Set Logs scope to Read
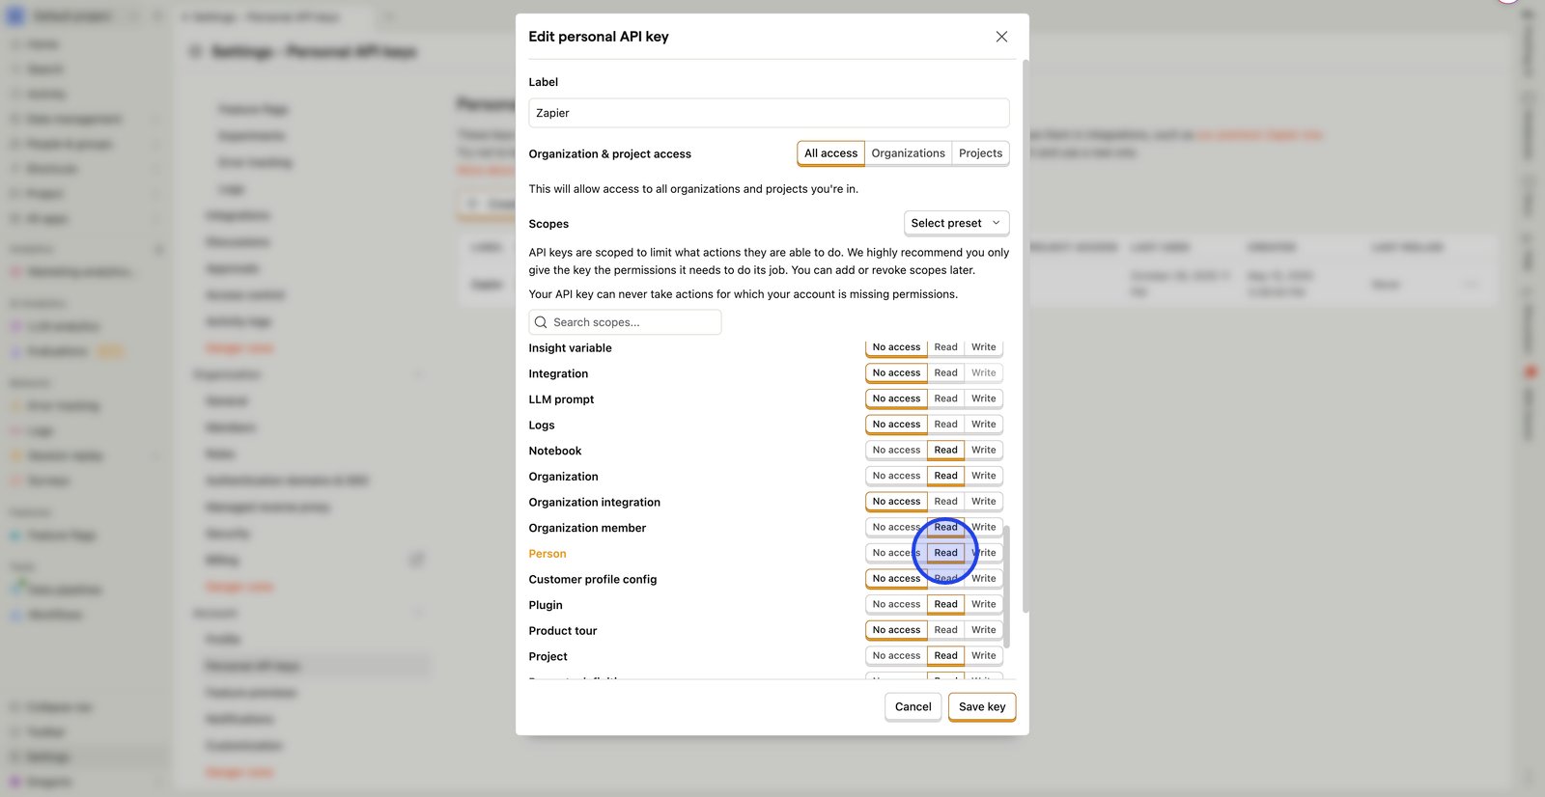Screen dimensions: 1545x797 point(945,425)
